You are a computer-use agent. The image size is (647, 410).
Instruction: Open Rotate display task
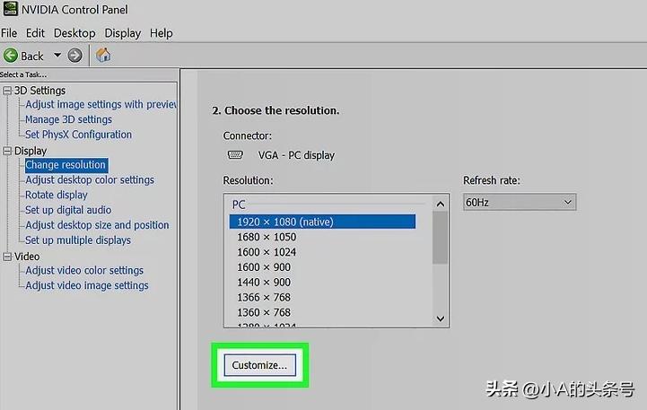(57, 195)
